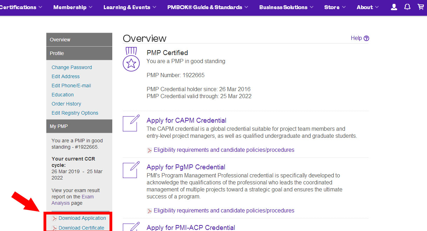Select the Profile sidebar section
The height and width of the screenshot is (231, 427).
pyautogui.click(x=79, y=53)
